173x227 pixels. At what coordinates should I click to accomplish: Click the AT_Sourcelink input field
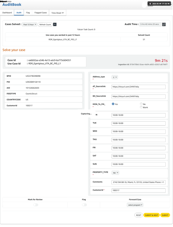(138, 87)
